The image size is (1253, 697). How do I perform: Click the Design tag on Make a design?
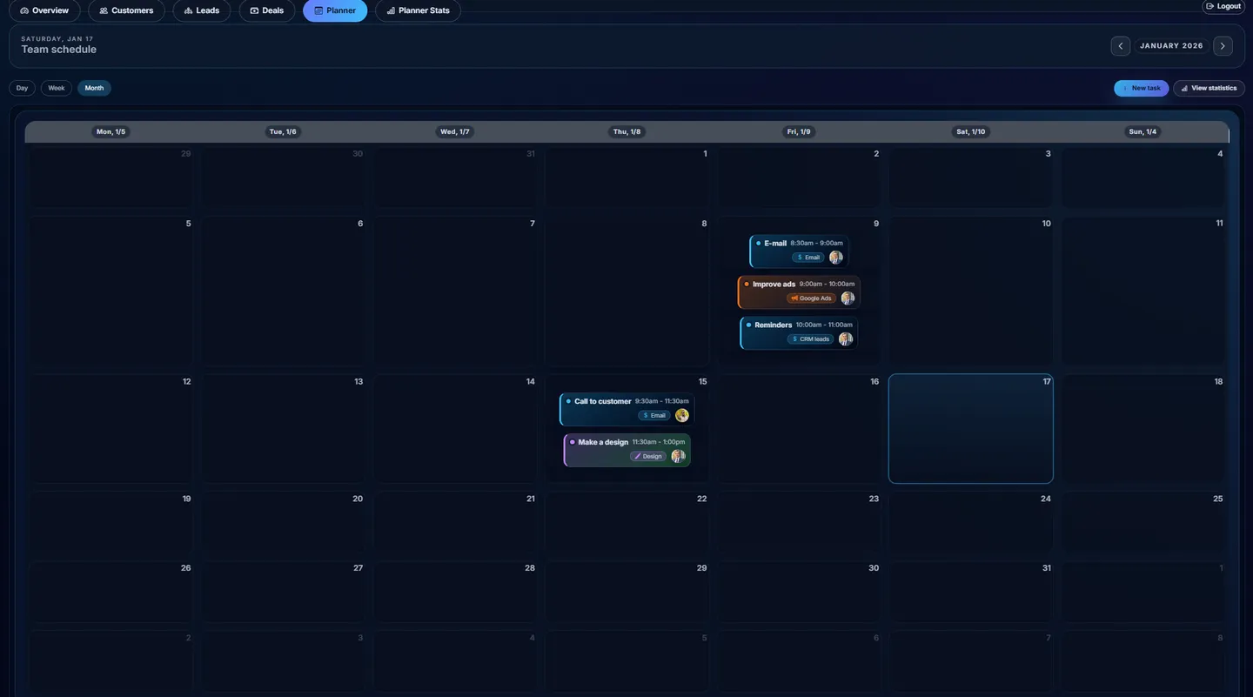coord(648,456)
